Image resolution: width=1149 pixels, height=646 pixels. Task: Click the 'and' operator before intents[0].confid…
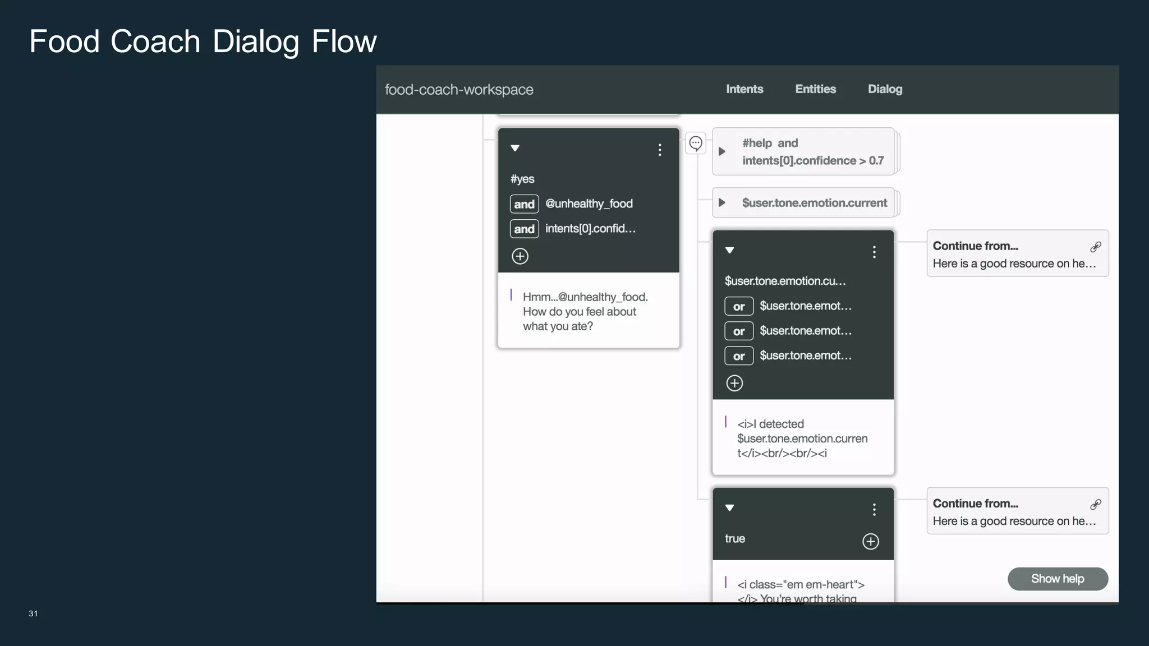[524, 229]
